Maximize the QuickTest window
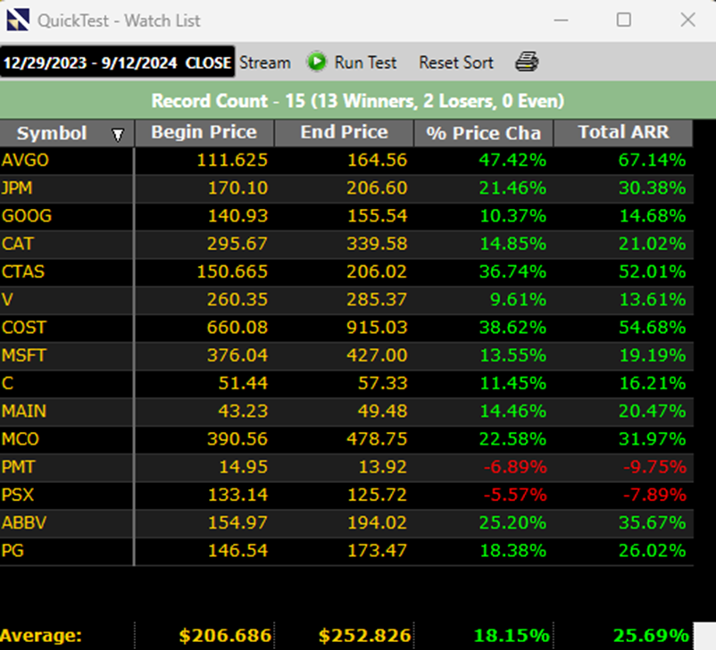 click(624, 20)
